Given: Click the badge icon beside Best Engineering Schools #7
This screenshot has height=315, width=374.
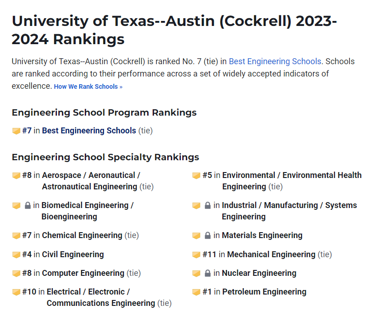Looking at the screenshot, I should click(16, 131).
